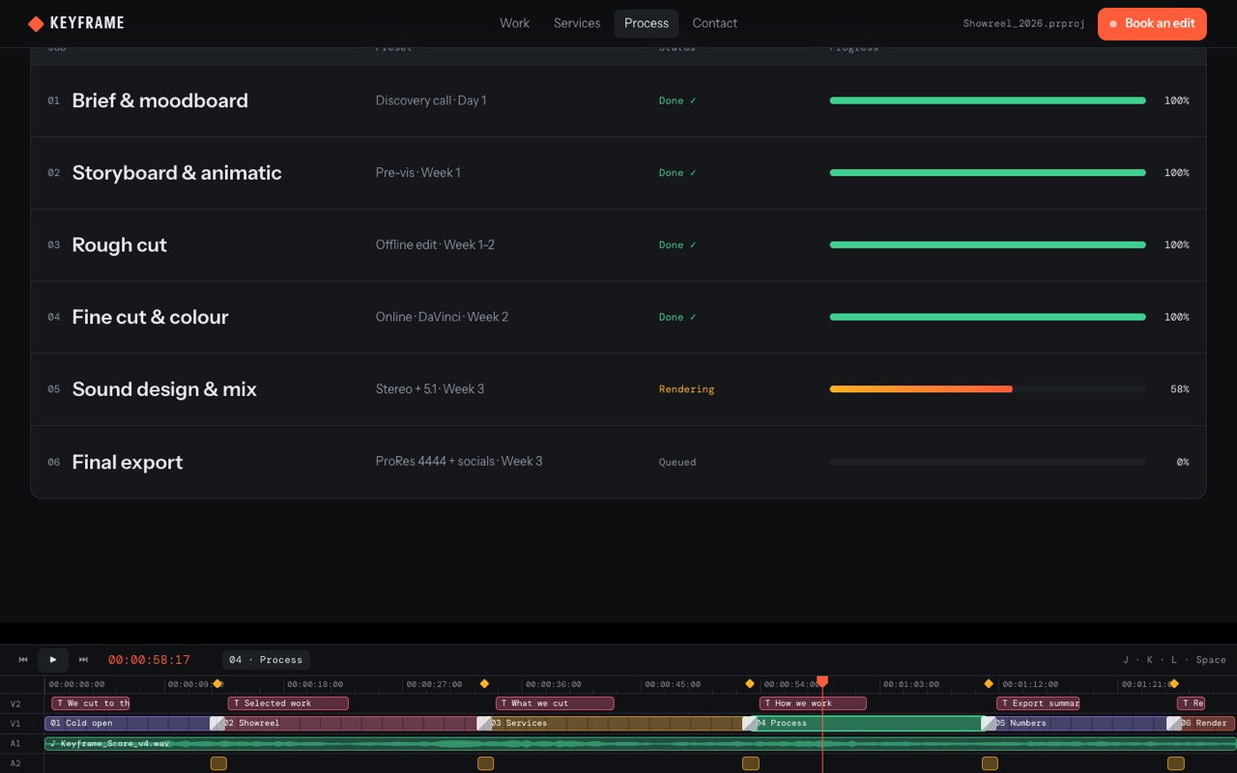
Task: Select Keyframe_Score_v4.wav audio clip
Action: (641, 743)
